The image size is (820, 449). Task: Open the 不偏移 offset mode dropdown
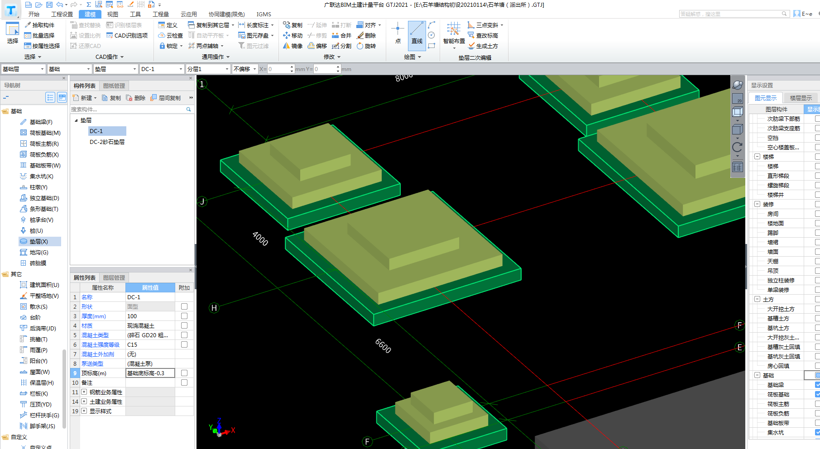(x=245, y=69)
